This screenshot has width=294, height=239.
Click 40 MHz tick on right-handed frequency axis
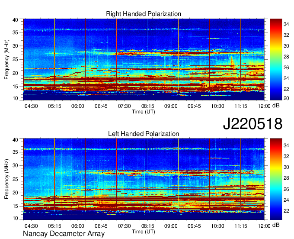(15, 20)
